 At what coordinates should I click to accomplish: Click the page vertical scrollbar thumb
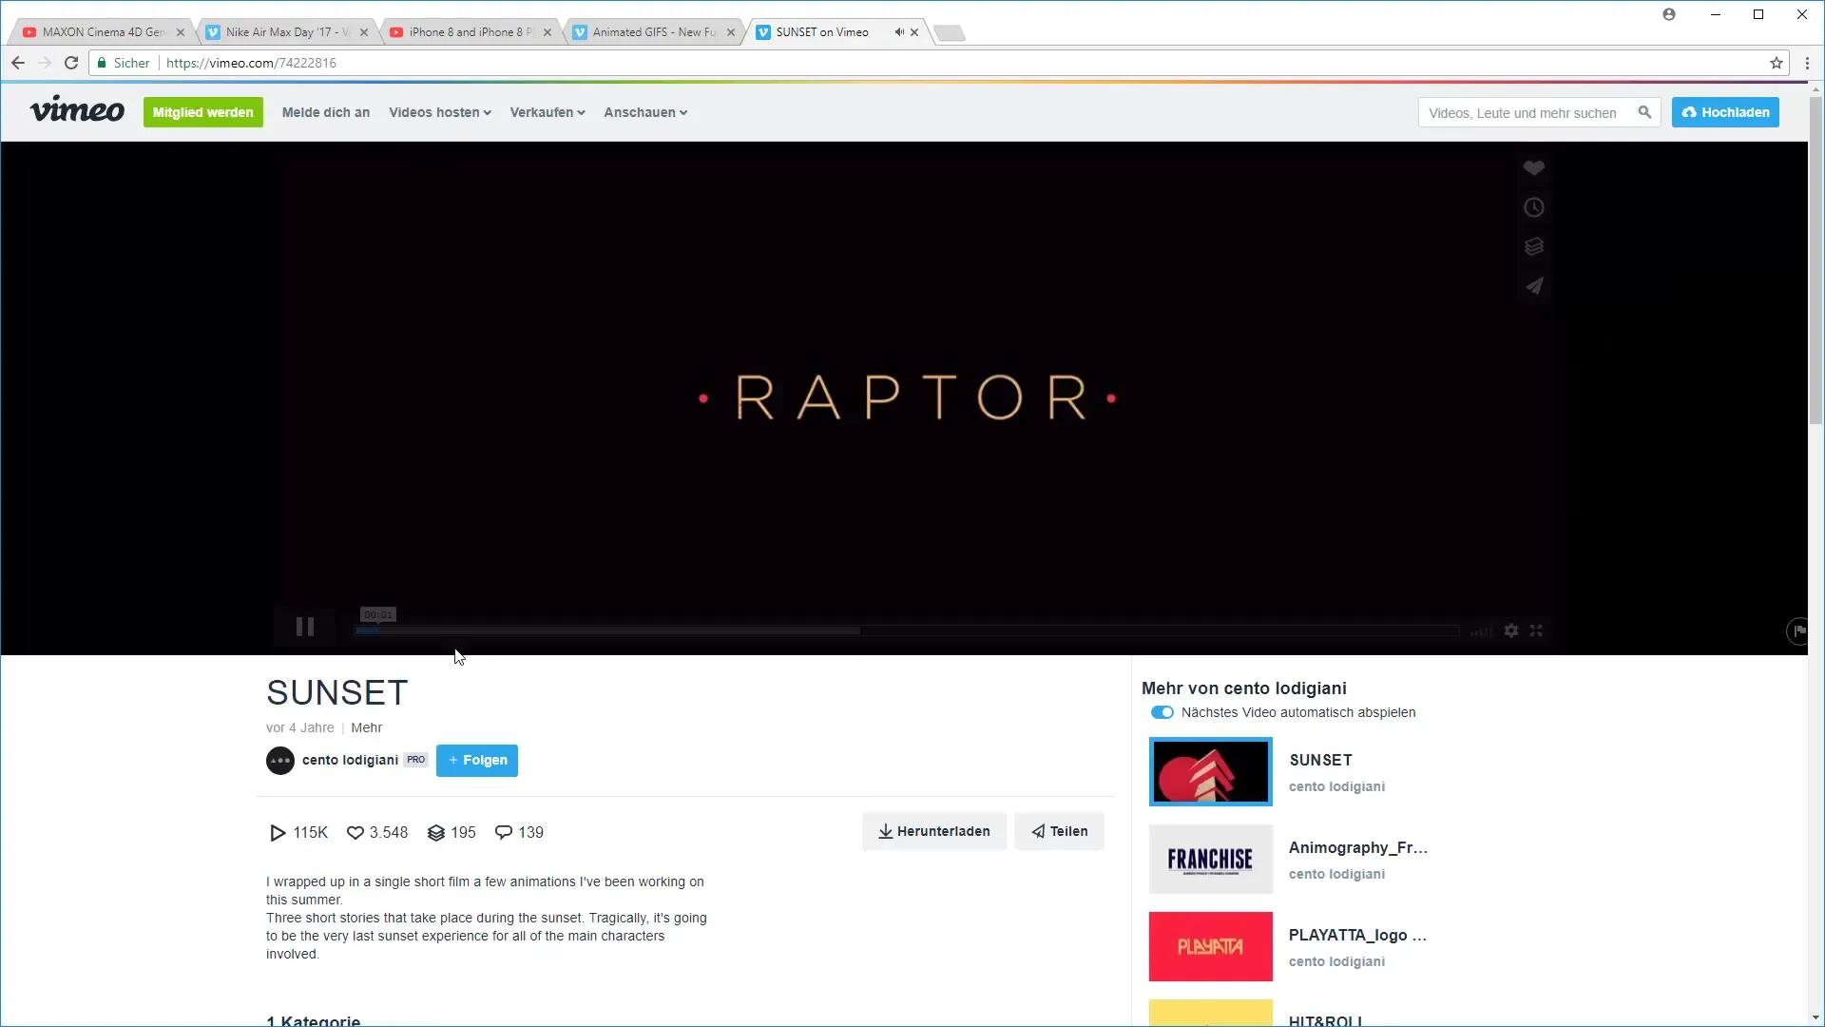click(1815, 260)
